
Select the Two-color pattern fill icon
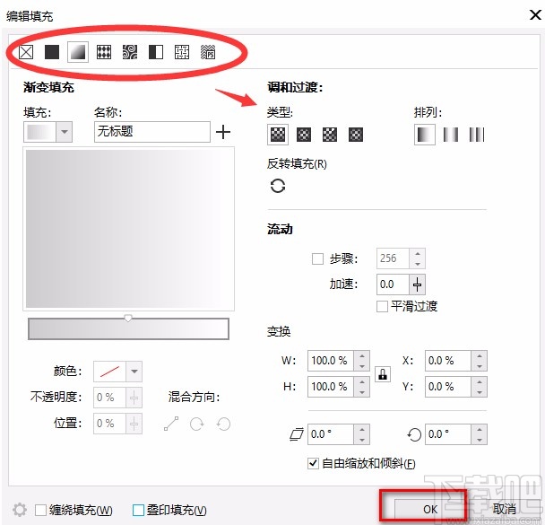156,52
